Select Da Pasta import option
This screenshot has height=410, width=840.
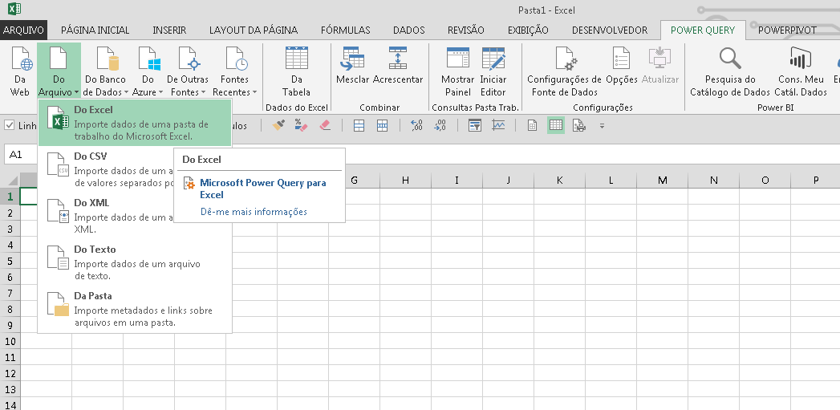pos(135,309)
